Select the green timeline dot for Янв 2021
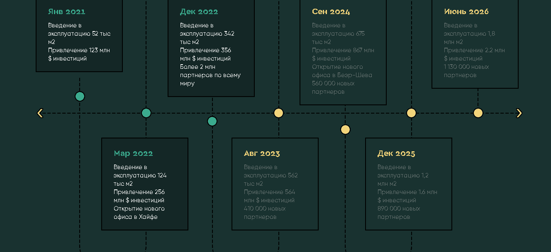 pyautogui.click(x=80, y=97)
